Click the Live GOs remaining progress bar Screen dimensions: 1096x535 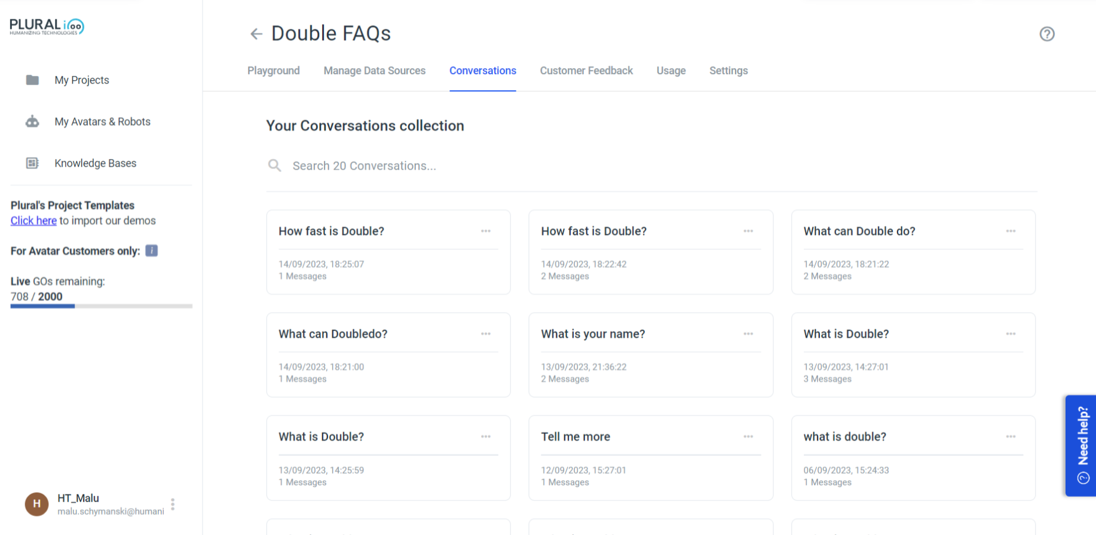[x=102, y=306]
